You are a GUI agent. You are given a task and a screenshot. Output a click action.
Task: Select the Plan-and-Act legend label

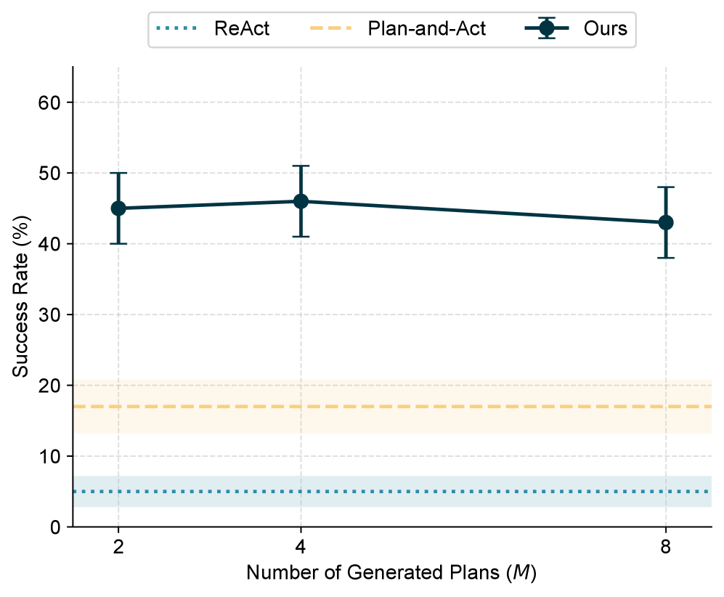(x=426, y=29)
